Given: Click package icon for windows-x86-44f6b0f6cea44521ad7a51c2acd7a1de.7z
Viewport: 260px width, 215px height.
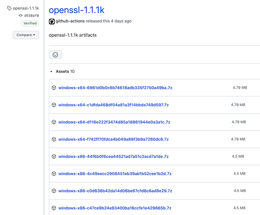Looking at the screenshot, I should [x=54, y=156].
